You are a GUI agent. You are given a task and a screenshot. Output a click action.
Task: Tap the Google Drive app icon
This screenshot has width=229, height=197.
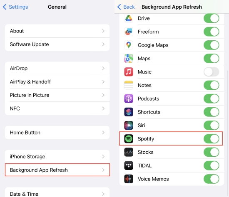click(129, 18)
